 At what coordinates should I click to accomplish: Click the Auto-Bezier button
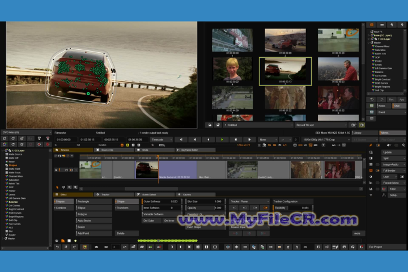[94, 220]
